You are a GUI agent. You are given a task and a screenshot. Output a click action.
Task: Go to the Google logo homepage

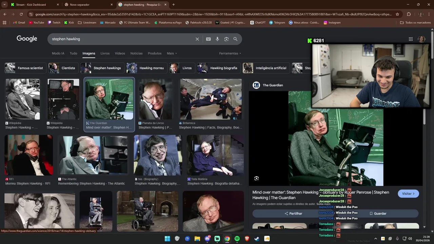[27, 39]
